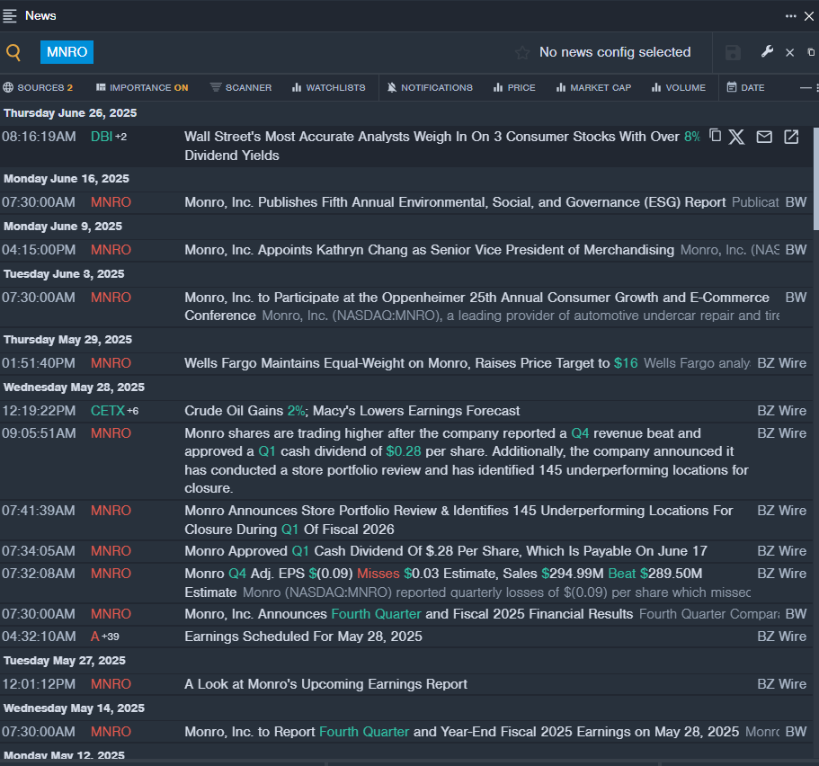Click the 'Wednesday May 28, 2025' date header
Viewport: 819px width, 766px height.
[75, 387]
